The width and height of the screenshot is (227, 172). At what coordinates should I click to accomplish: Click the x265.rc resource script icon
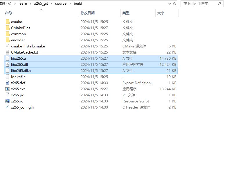point(8,101)
